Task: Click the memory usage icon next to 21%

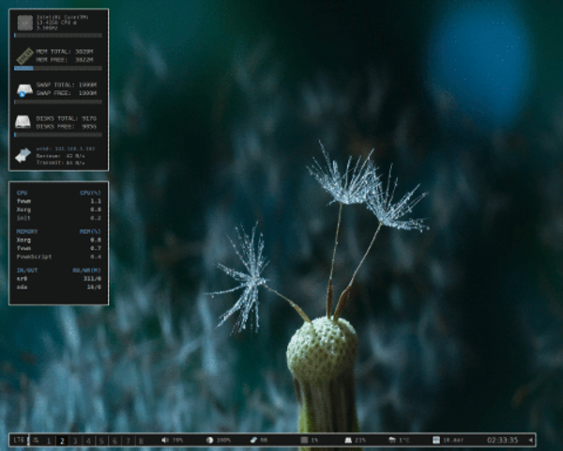Action: pos(348,440)
